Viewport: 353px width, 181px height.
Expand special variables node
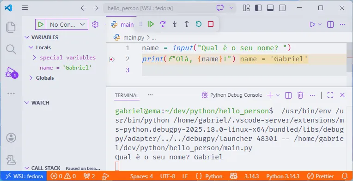coord(35,58)
